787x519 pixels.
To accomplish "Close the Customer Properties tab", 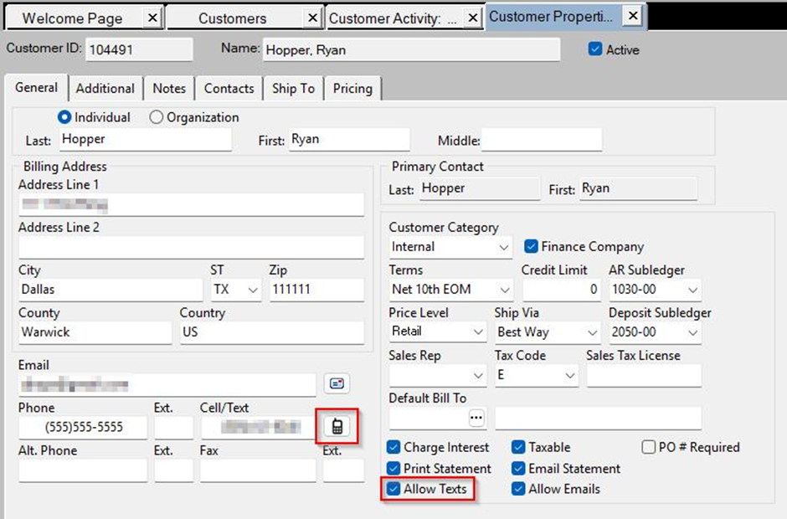I will click(633, 16).
